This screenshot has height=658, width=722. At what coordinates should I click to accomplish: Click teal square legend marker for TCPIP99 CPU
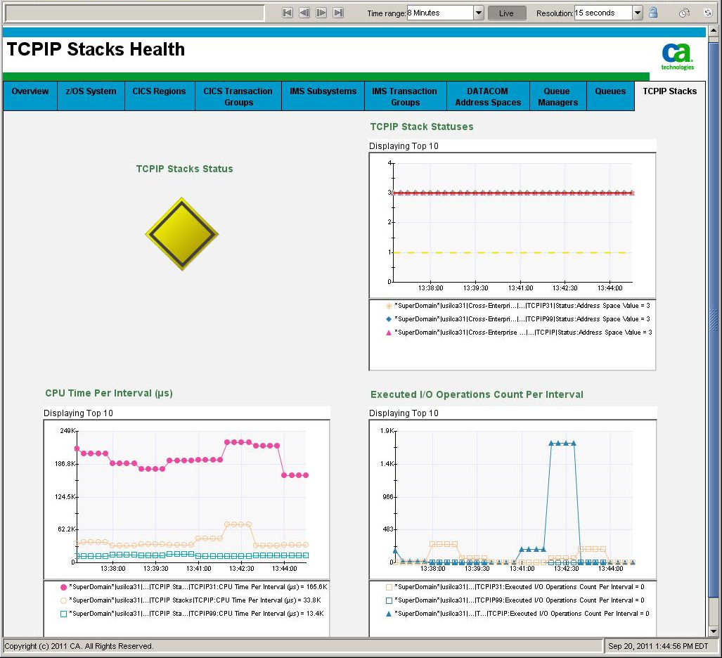click(x=63, y=614)
